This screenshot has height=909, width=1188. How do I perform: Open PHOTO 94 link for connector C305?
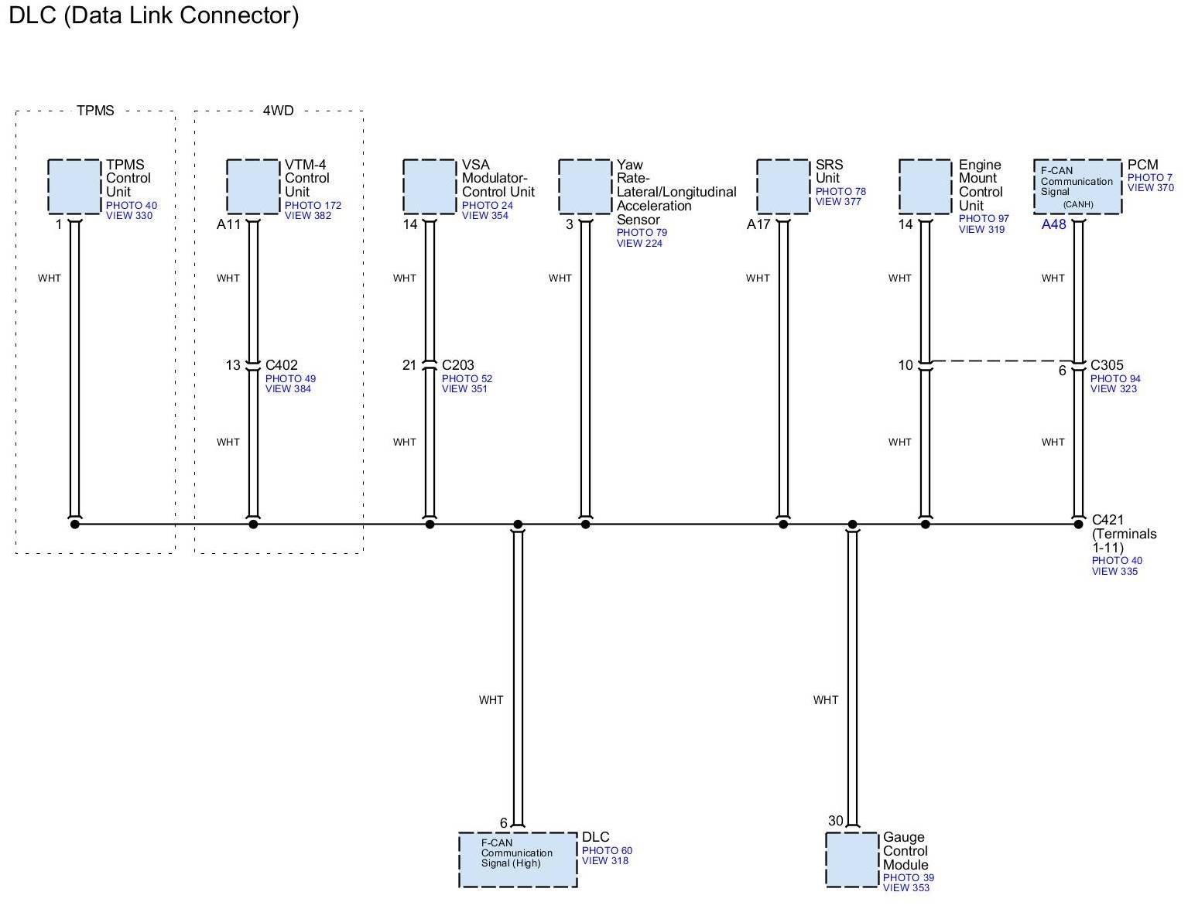[1115, 379]
